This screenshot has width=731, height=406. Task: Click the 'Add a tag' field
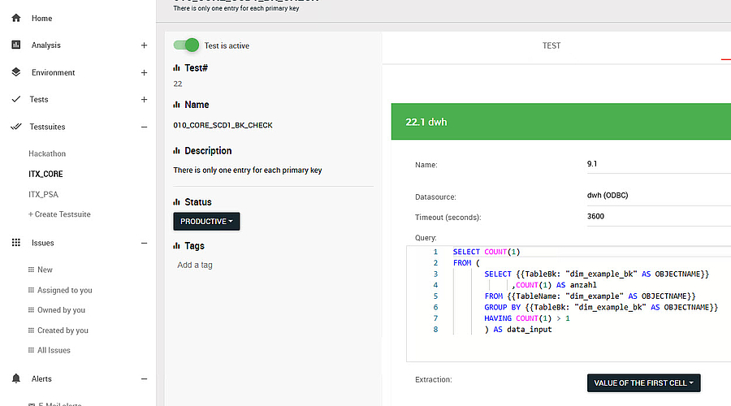[x=195, y=265]
